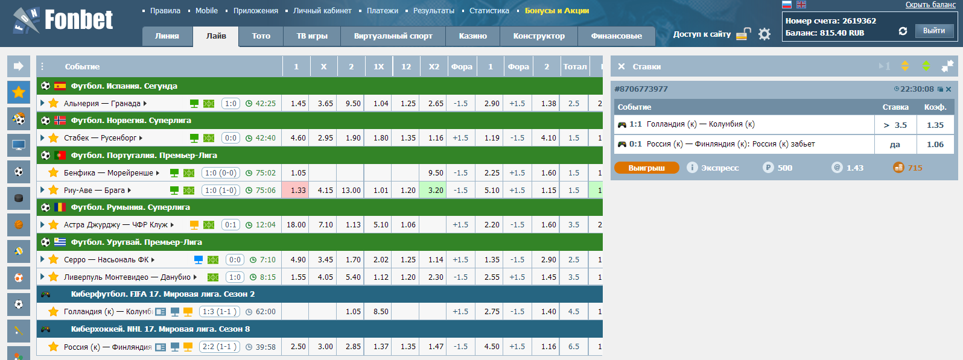Open the events table options dots icon
The image size is (963, 360).
(x=42, y=66)
